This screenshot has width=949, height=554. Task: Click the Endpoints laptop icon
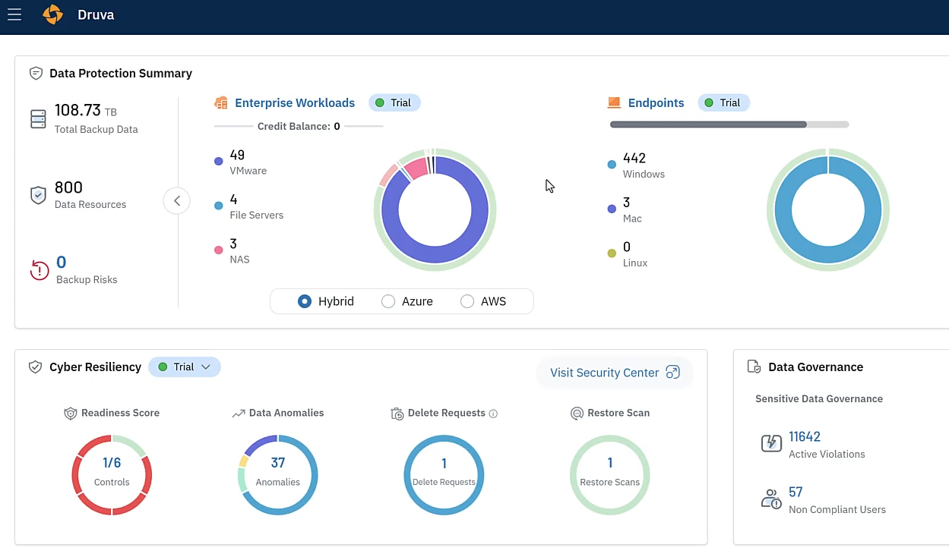(613, 102)
